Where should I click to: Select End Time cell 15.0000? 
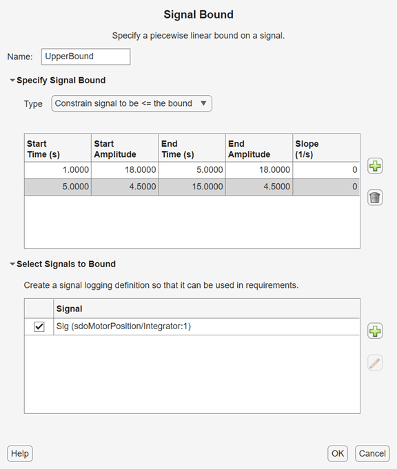192,187
